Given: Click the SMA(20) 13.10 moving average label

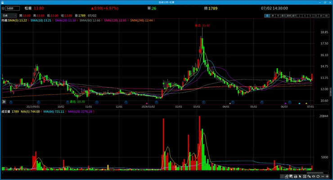Looking at the screenshot, I should pyautogui.click(x=66, y=20).
